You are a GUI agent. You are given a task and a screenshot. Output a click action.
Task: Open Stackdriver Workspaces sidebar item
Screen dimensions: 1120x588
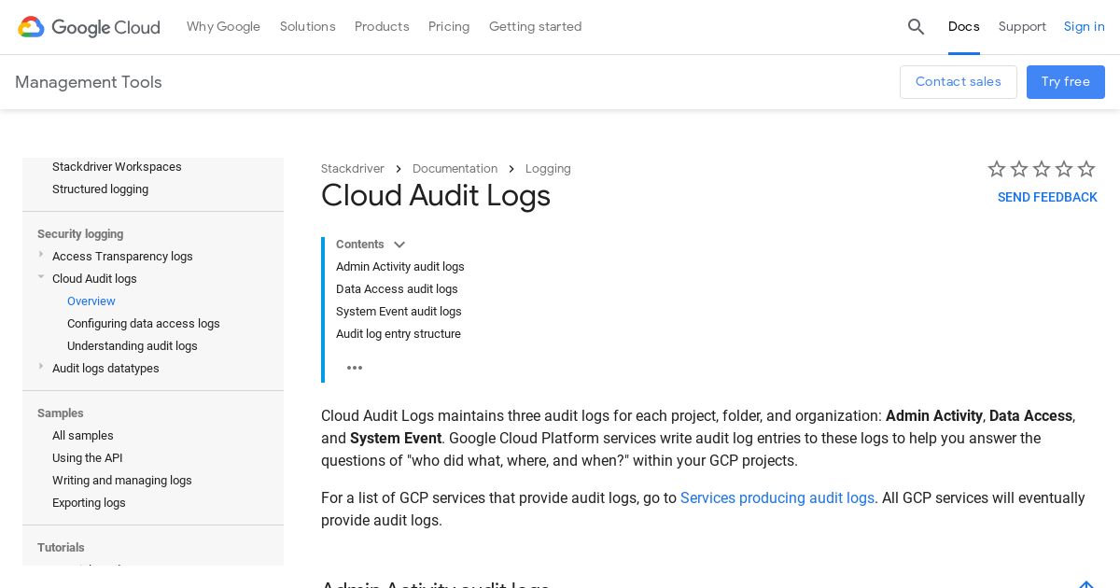tap(117, 167)
